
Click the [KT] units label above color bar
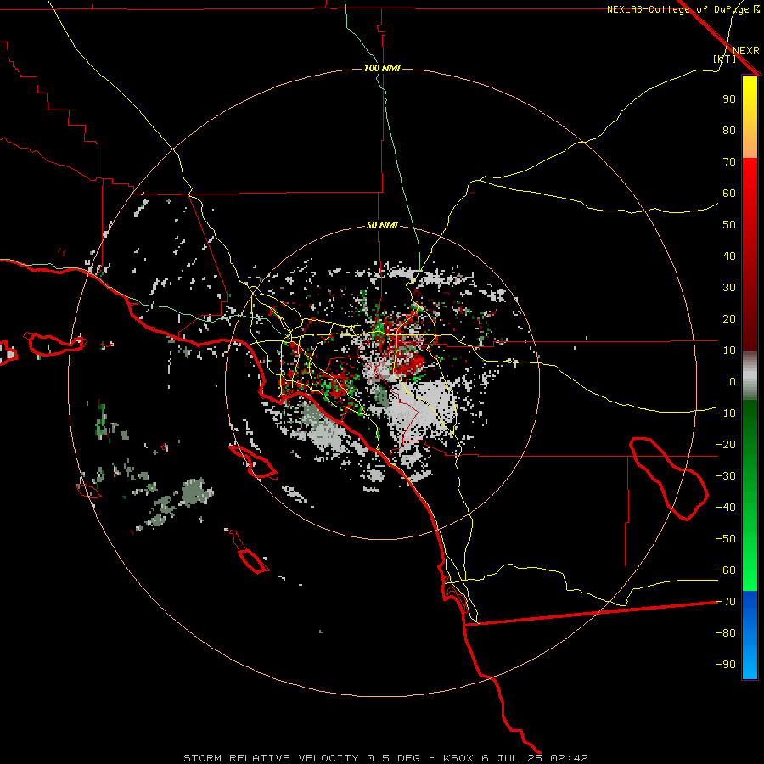pyautogui.click(x=725, y=59)
